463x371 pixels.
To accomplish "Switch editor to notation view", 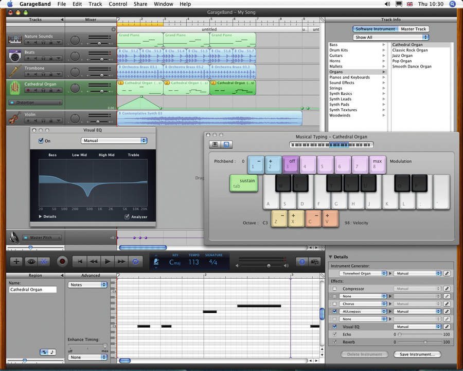I will [x=52, y=352].
